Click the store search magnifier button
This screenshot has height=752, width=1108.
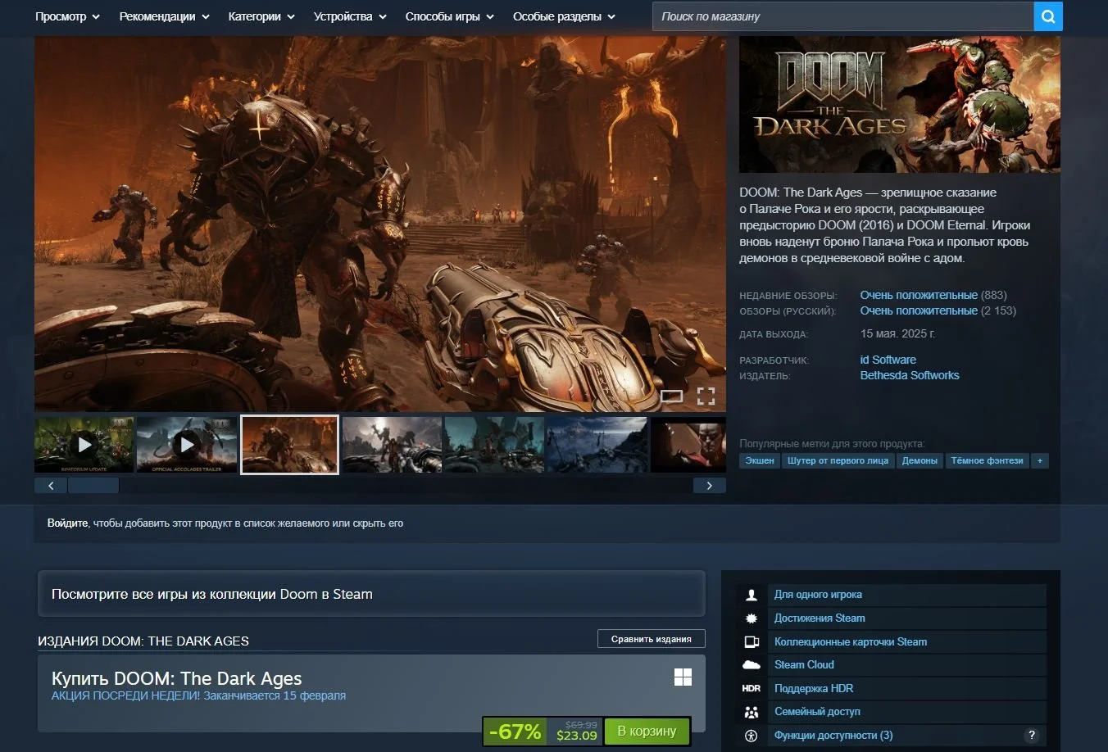tap(1047, 16)
